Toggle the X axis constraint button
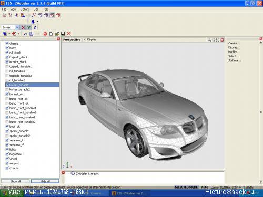 click(x=23, y=27)
